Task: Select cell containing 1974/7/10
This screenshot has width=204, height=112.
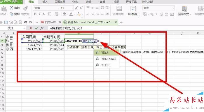Action: 32,49
